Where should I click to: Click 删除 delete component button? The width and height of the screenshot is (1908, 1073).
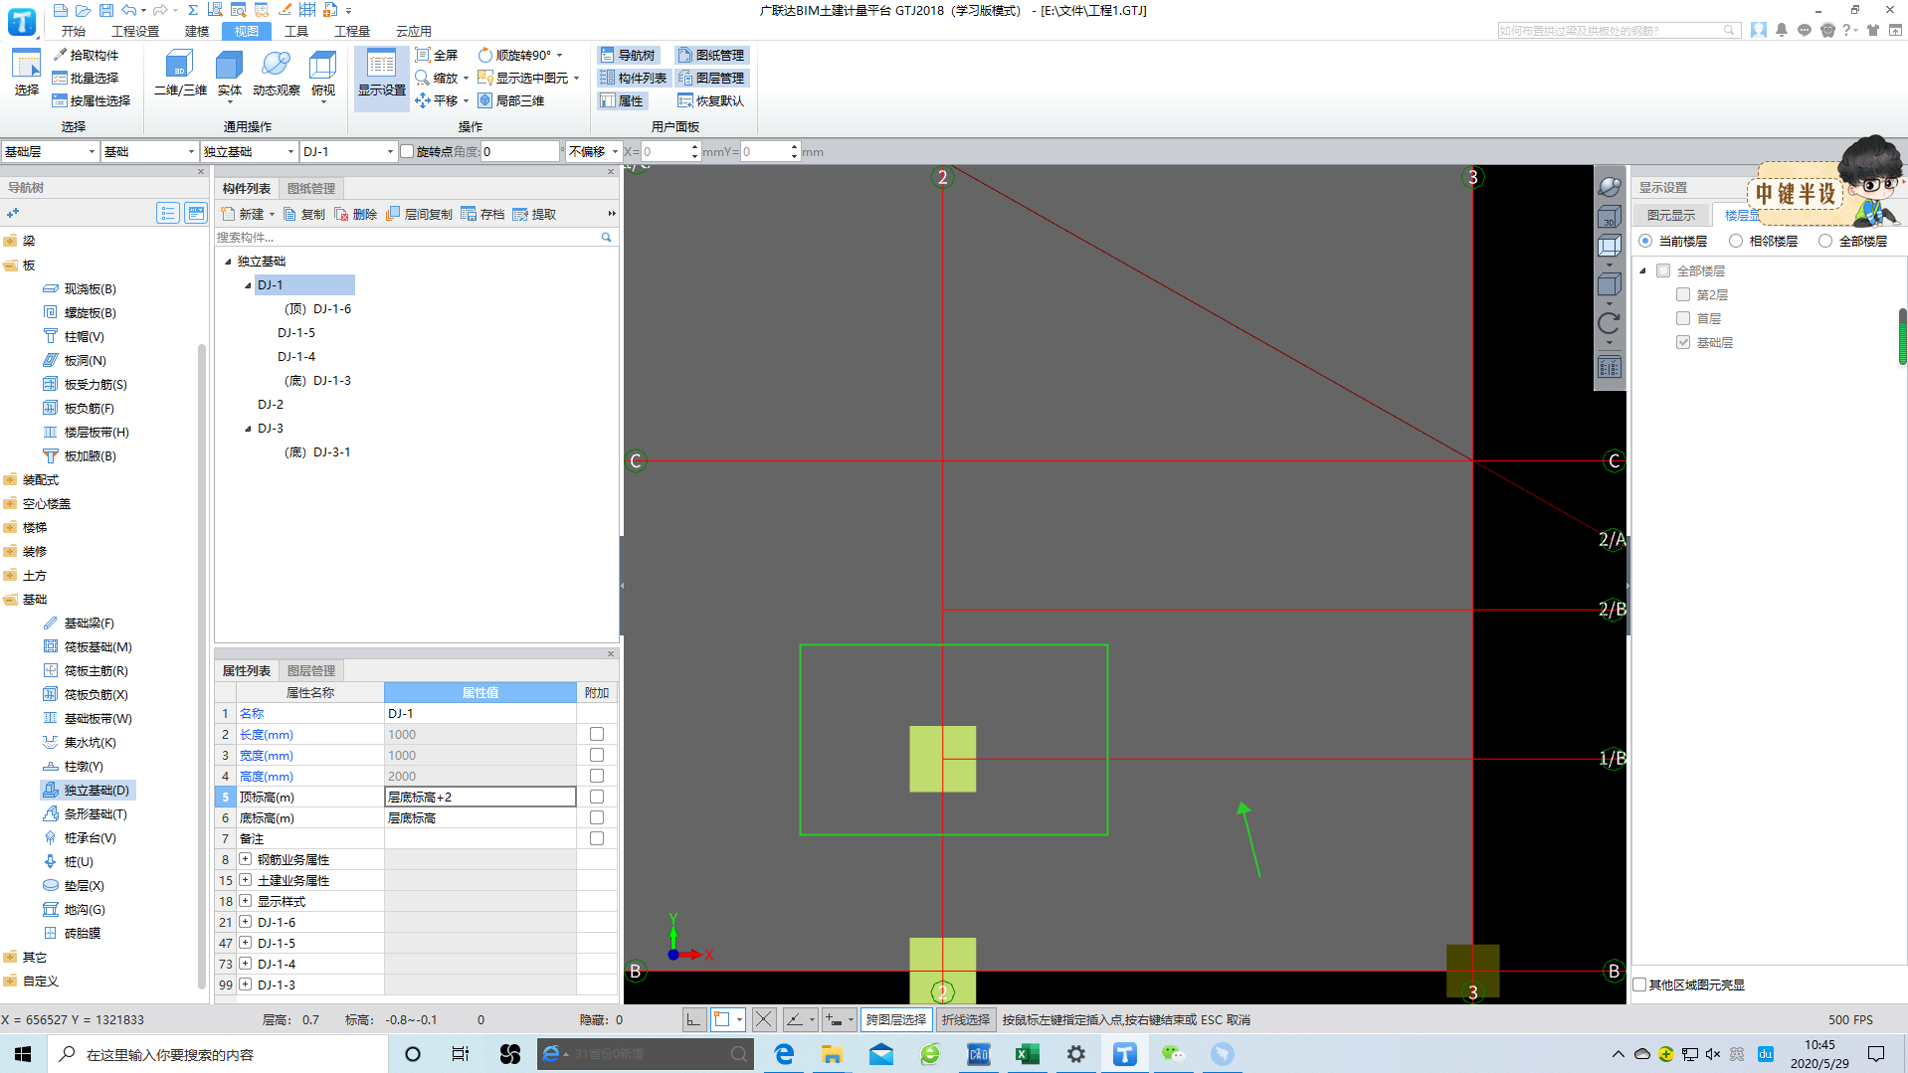point(356,214)
